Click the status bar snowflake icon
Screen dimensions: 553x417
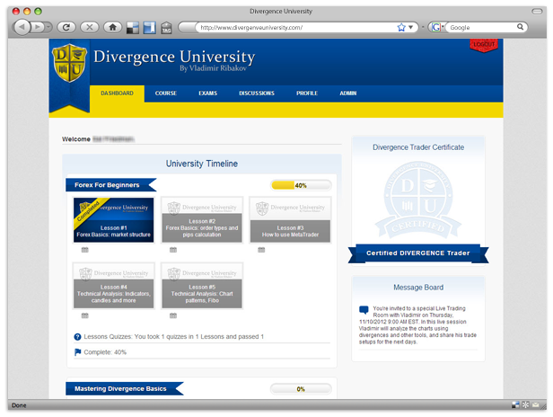click(525, 405)
